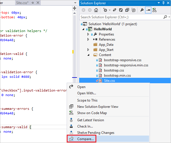Collapse the Content folder

tap(88, 55)
